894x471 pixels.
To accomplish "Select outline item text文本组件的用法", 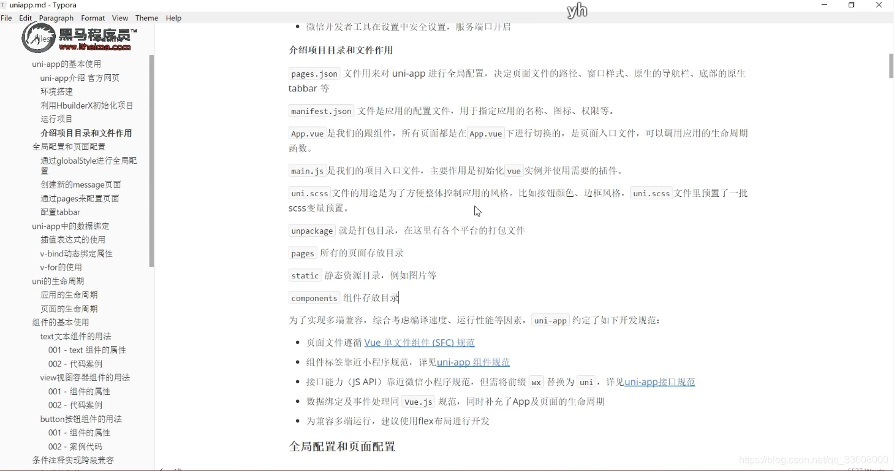I will (x=76, y=337).
